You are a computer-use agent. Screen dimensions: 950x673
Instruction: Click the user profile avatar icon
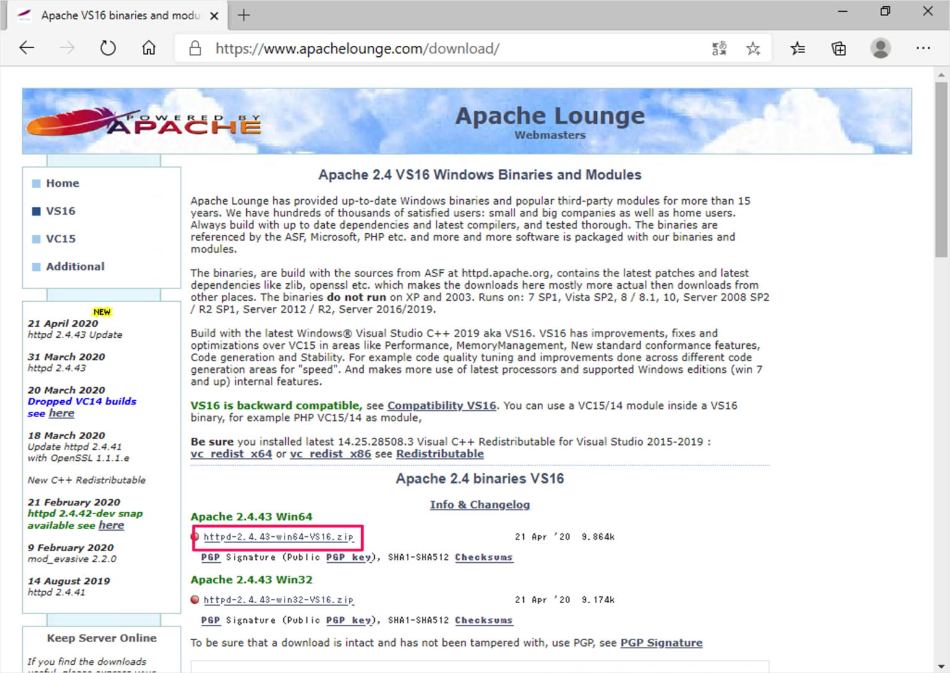[880, 48]
